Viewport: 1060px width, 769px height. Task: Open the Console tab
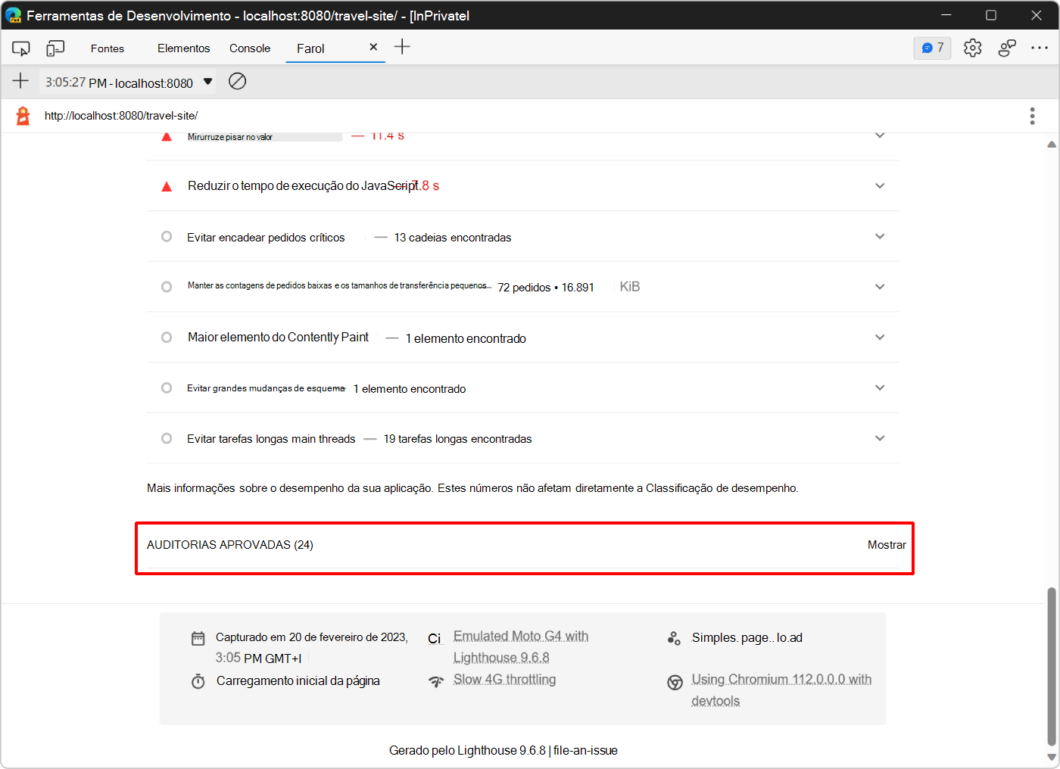250,48
